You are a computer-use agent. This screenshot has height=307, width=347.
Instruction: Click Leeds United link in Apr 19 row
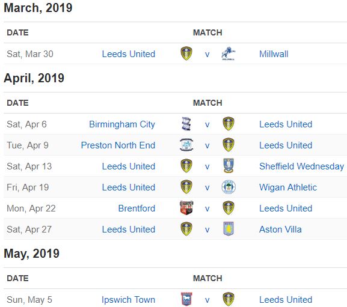coord(128,187)
